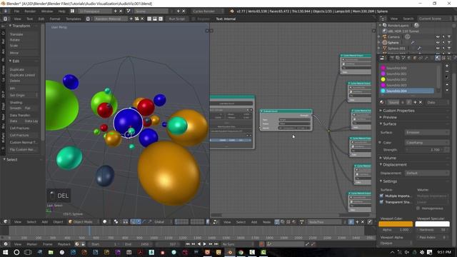Open Chrome from the Windows taskbar

(241, 252)
